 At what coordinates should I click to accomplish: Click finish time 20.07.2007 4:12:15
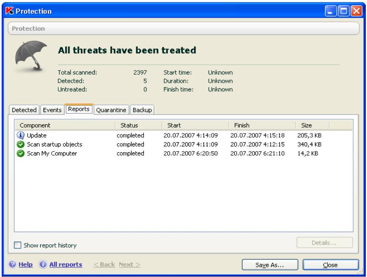click(x=258, y=144)
